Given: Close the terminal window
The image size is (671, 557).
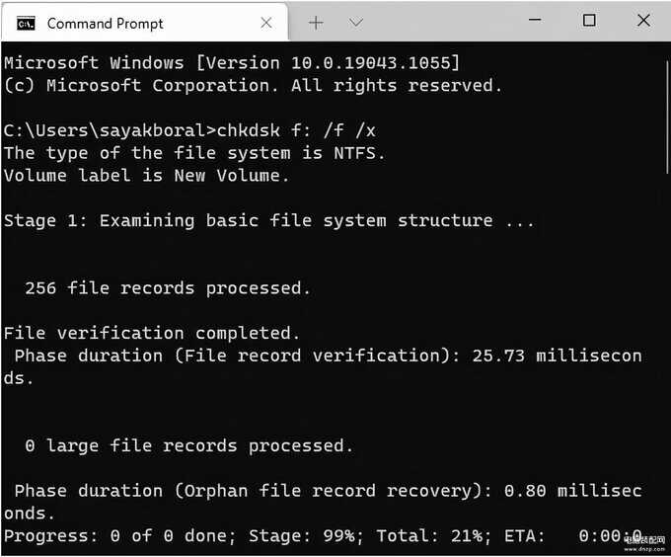Looking at the screenshot, I should pos(643,20).
